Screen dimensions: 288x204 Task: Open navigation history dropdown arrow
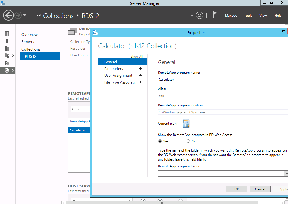coord(25,15)
